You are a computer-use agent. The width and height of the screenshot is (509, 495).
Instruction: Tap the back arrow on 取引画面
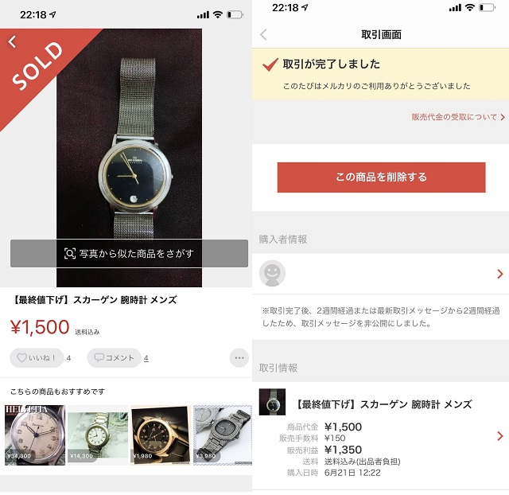263,34
